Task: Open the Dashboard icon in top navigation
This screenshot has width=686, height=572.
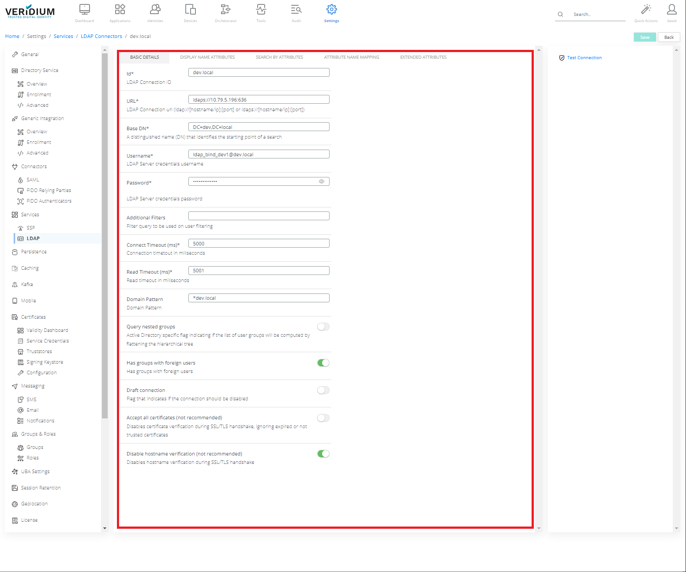Action: point(84,10)
